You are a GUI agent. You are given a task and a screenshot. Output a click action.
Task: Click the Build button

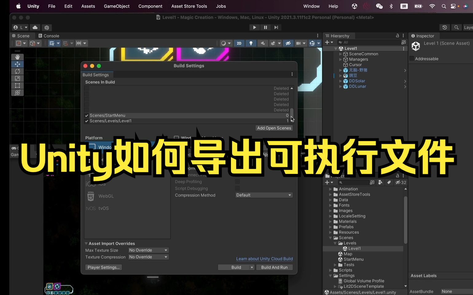click(x=236, y=267)
